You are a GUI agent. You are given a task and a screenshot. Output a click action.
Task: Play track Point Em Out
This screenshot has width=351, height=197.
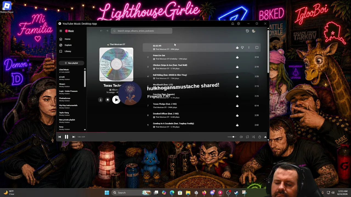159,56
